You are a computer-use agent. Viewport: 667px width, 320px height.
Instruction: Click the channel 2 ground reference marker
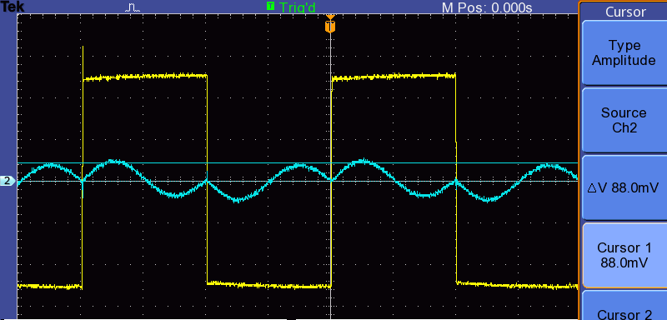(x=8, y=181)
